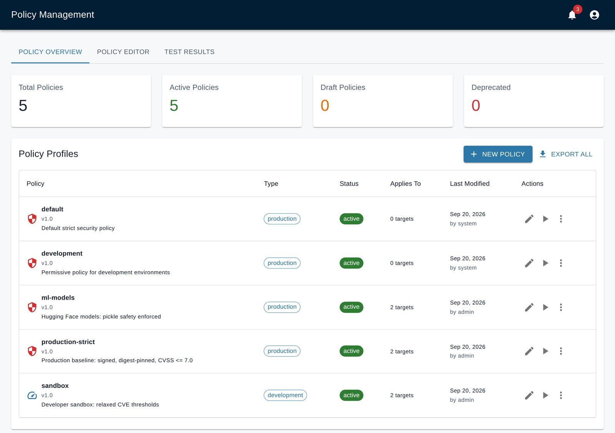Screen dimensions: 615x433
Task: Click '2 targets' in sandbox row
Action: click(x=402, y=395)
